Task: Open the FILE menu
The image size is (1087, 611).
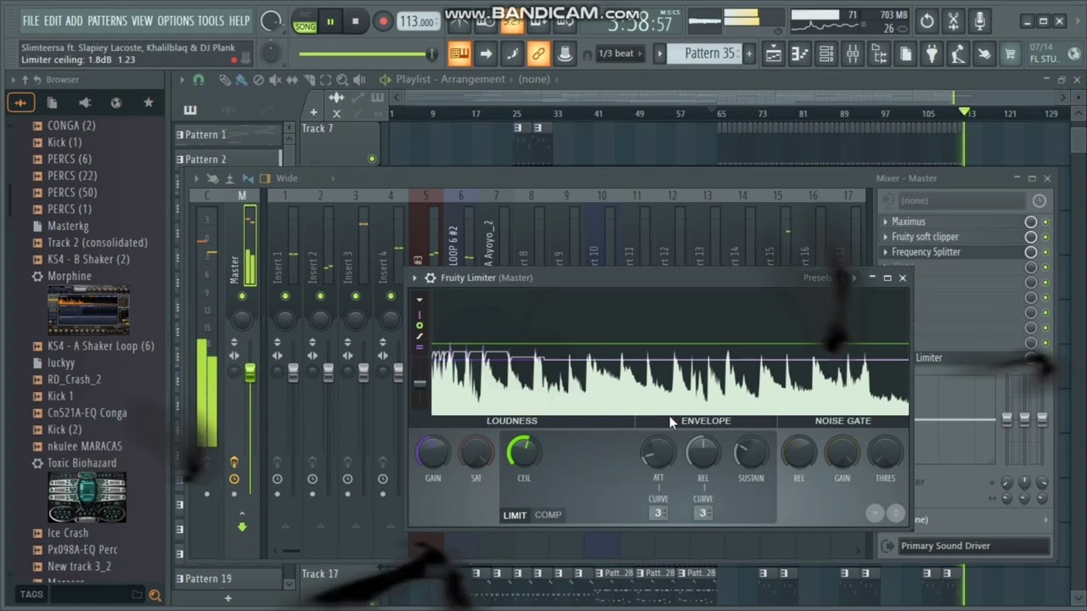Action: click(31, 20)
